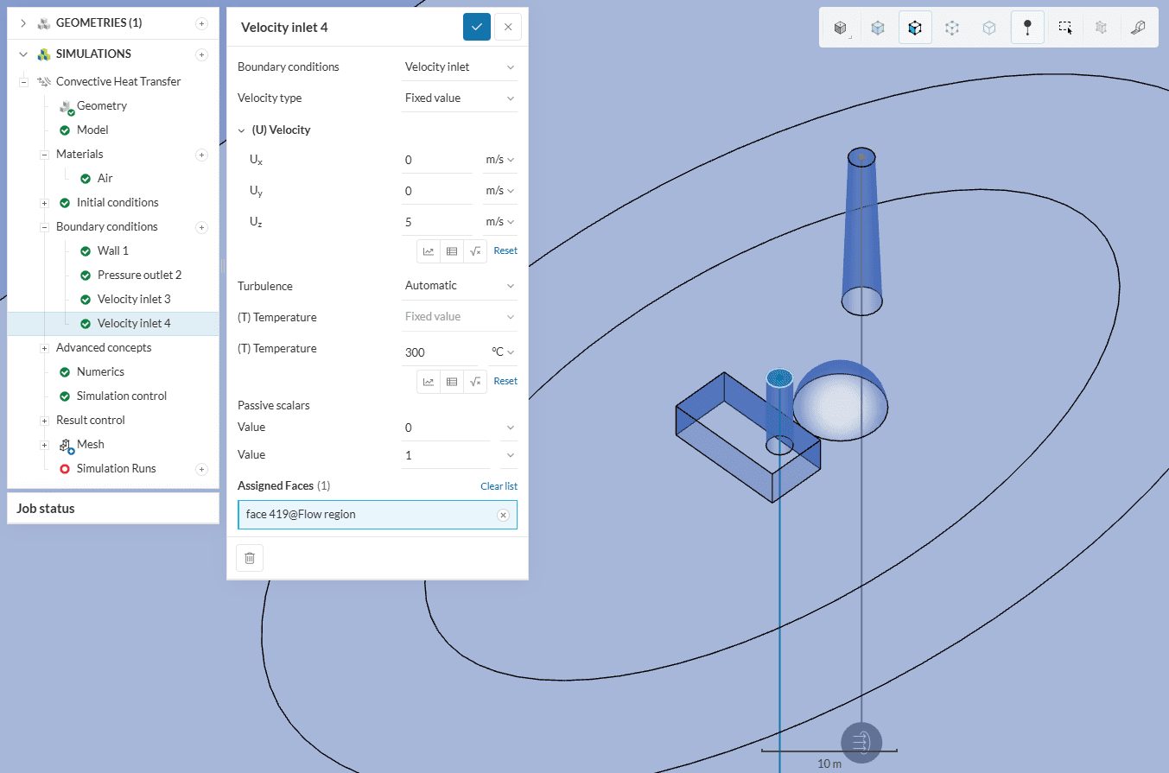
Task: Select Pressure outlet 2 in tree
Action: click(x=139, y=275)
